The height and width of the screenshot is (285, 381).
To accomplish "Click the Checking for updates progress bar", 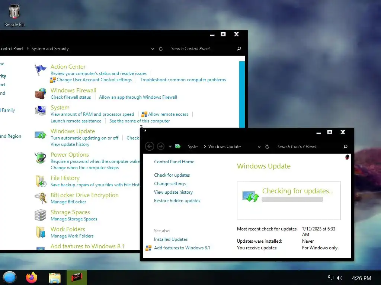I will pos(292,199).
